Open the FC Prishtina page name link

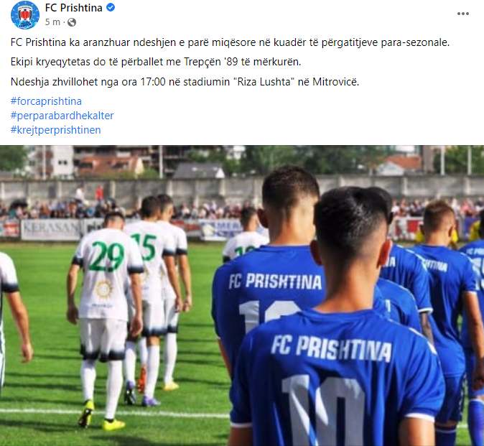click(73, 8)
